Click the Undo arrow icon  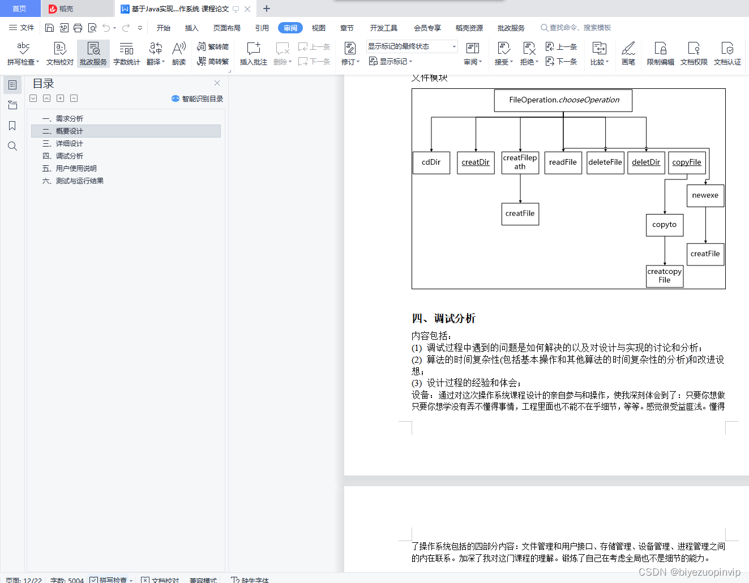[106, 28]
